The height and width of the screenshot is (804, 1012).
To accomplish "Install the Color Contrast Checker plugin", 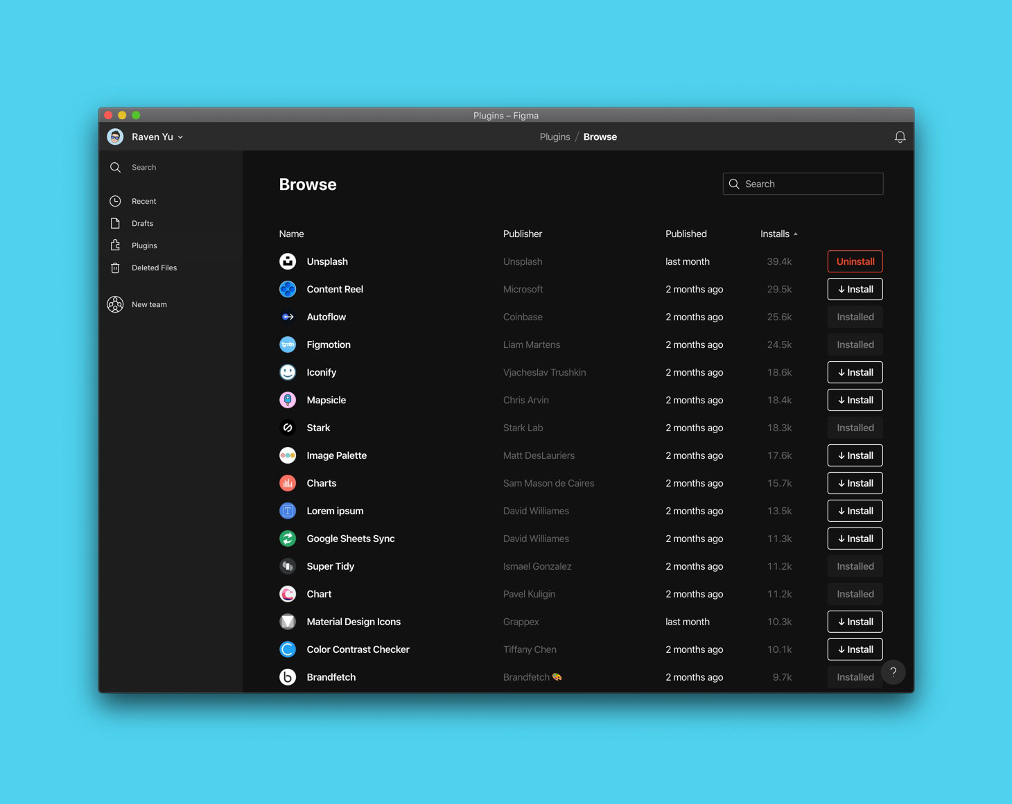I will click(855, 649).
